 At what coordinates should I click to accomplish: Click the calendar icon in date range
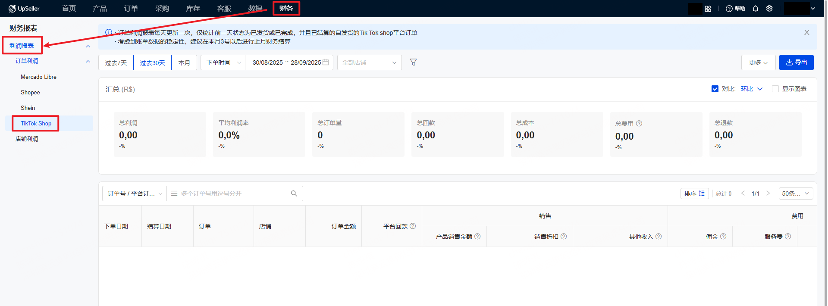tap(326, 62)
